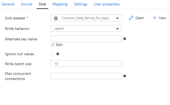Expand the Sink dataset dropdown arrow

point(117,18)
